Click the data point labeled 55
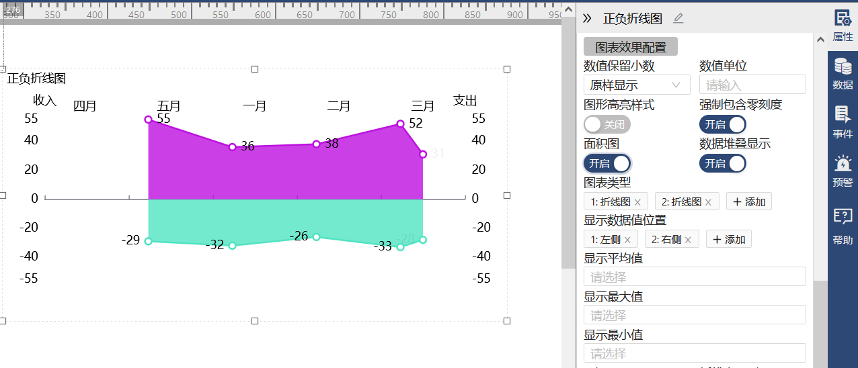858x368 pixels. [x=148, y=120]
